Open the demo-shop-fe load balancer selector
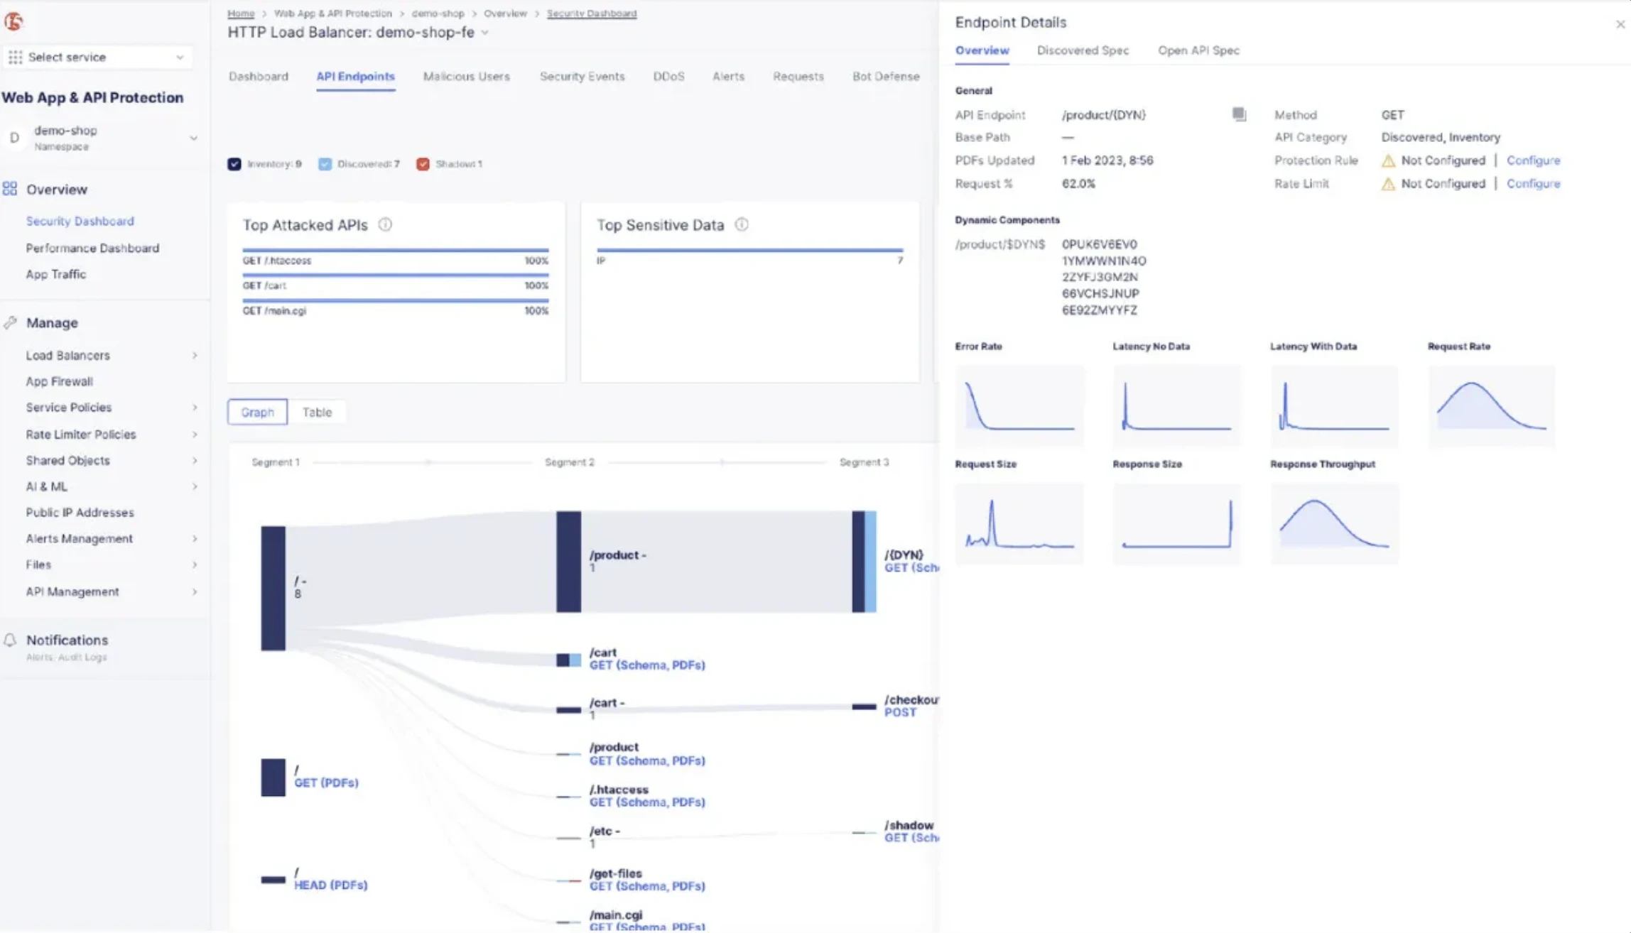Screen dimensions: 1631x933 485,33
